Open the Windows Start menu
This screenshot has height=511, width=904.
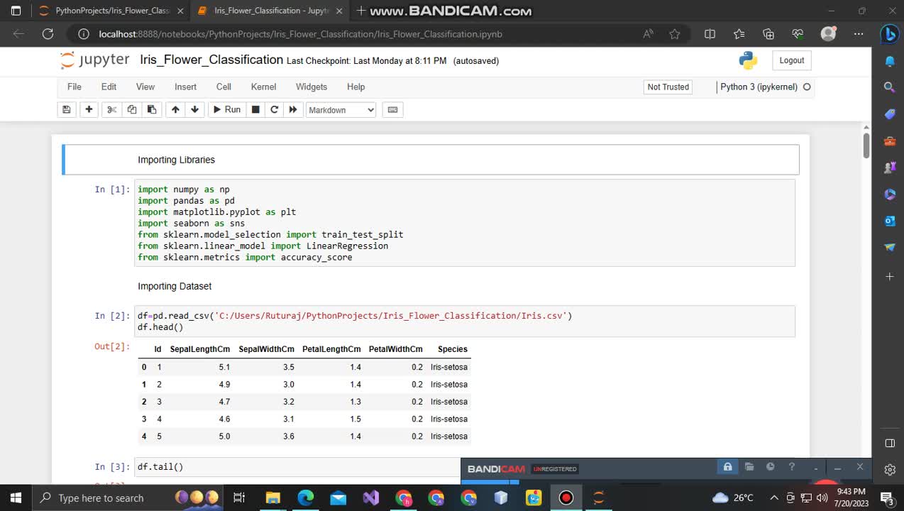(x=16, y=498)
